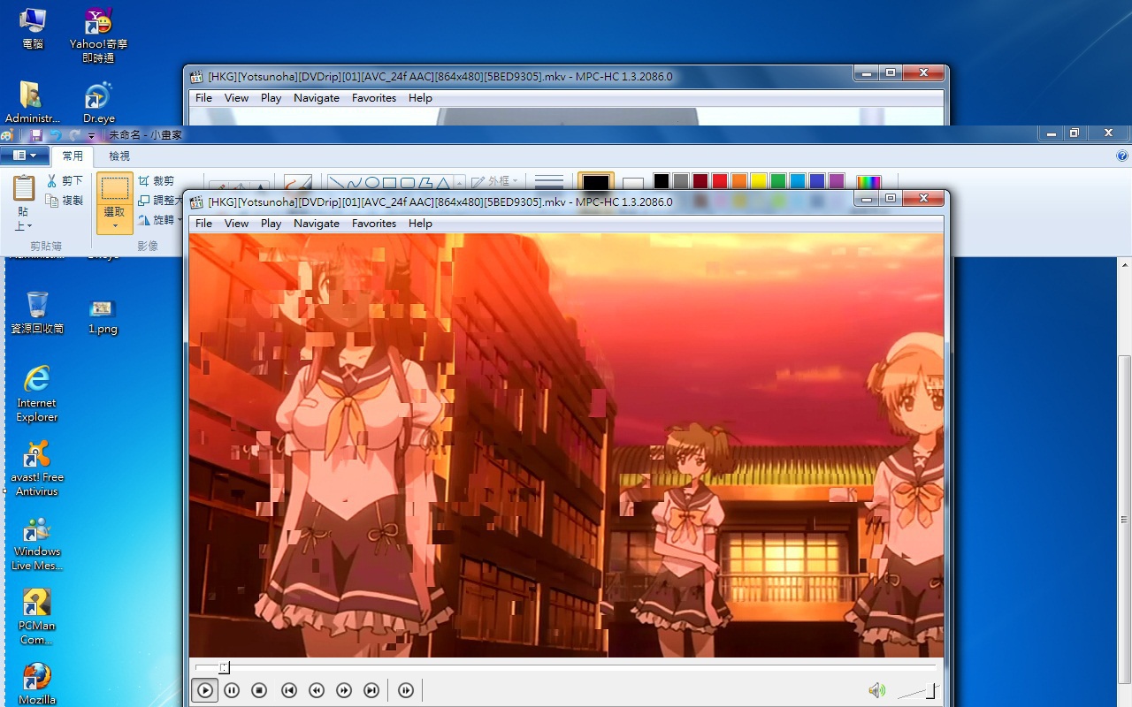Save the drawing from Paint's quick access toolbar
This screenshot has width=1132, height=707.
[x=36, y=135]
